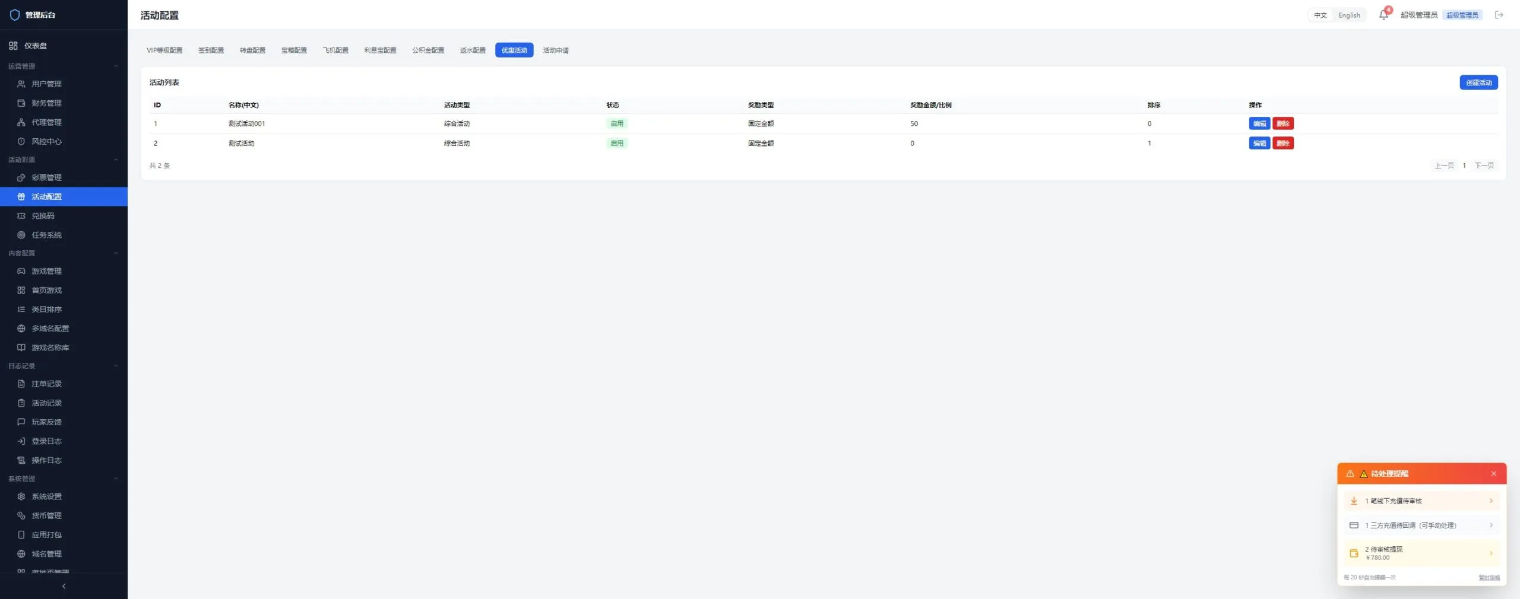Viewport: 1520px width, 599px height.
Task: Click the 兑换码 ticket icon
Action: click(x=21, y=216)
